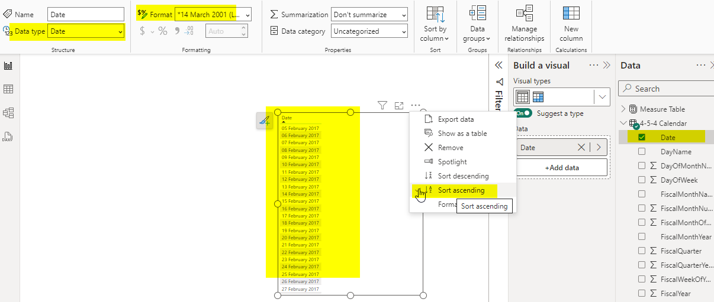
Task: Collapse the Build a visual pane double-chevron
Action: (x=606, y=66)
